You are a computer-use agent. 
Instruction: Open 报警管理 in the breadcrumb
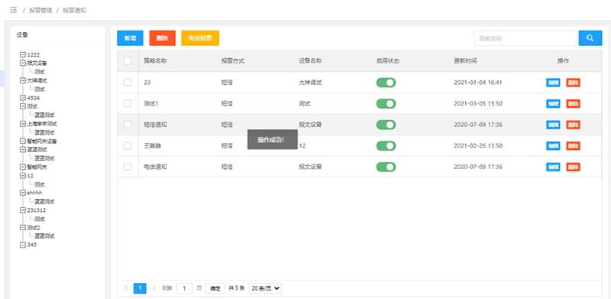tap(40, 10)
